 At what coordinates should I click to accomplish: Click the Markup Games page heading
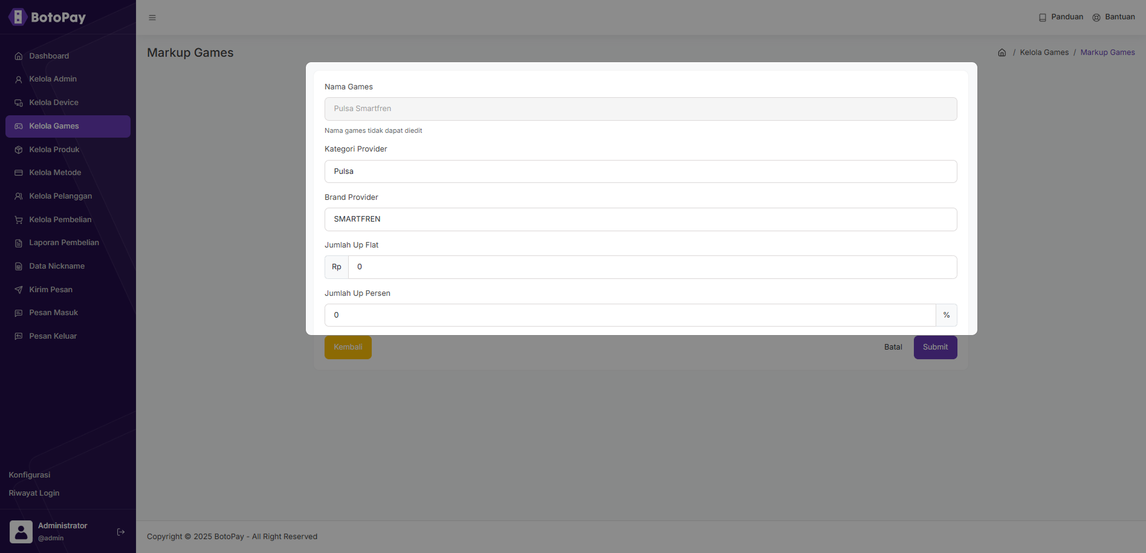coord(190,53)
